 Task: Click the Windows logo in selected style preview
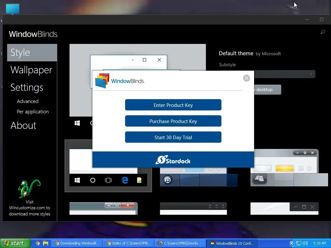77,180
